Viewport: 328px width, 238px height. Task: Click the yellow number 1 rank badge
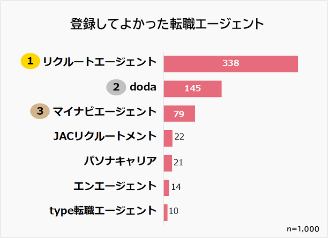[x=30, y=61]
